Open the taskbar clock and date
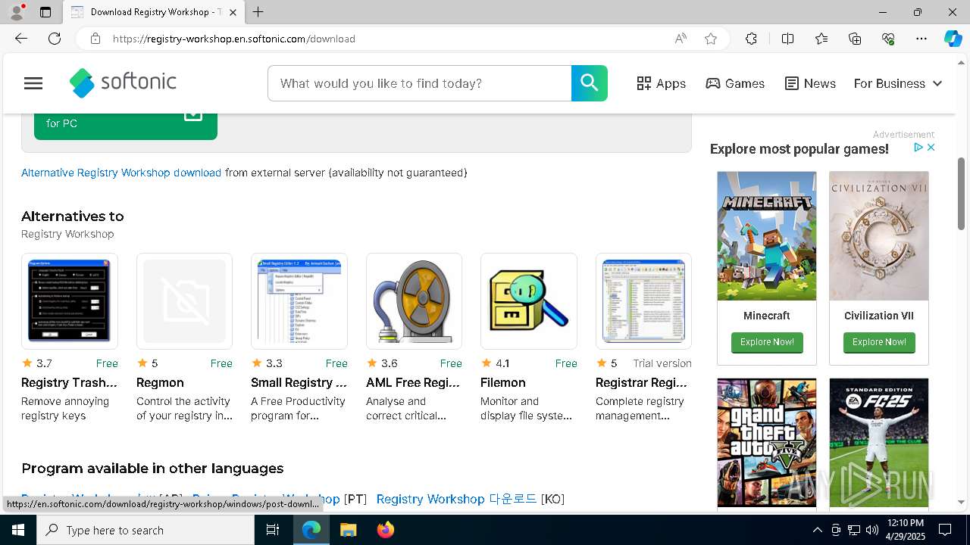Image resolution: width=970 pixels, height=545 pixels. [x=905, y=530]
